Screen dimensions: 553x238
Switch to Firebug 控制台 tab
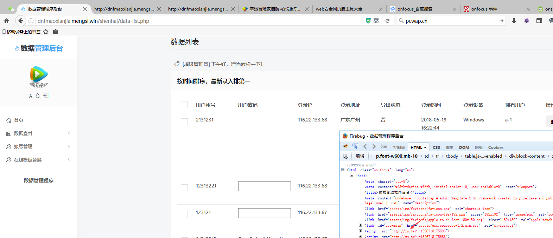[399, 147]
